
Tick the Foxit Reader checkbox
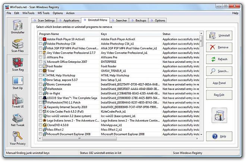(40, 66)
